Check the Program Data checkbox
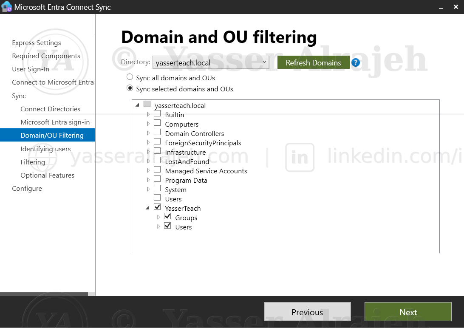 point(157,179)
